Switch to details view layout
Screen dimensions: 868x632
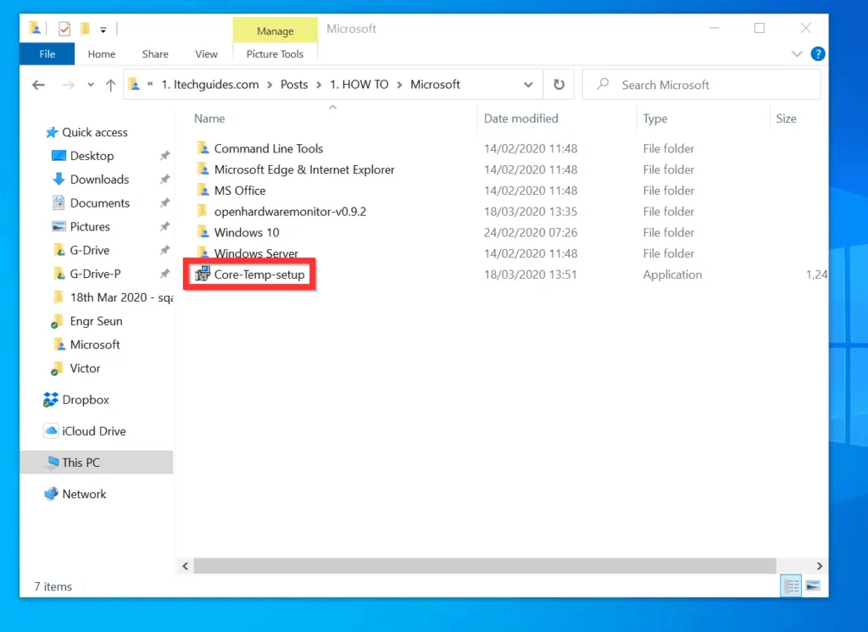click(x=791, y=586)
